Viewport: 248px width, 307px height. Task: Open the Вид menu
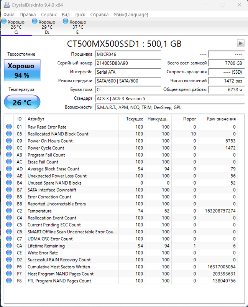click(x=66, y=15)
